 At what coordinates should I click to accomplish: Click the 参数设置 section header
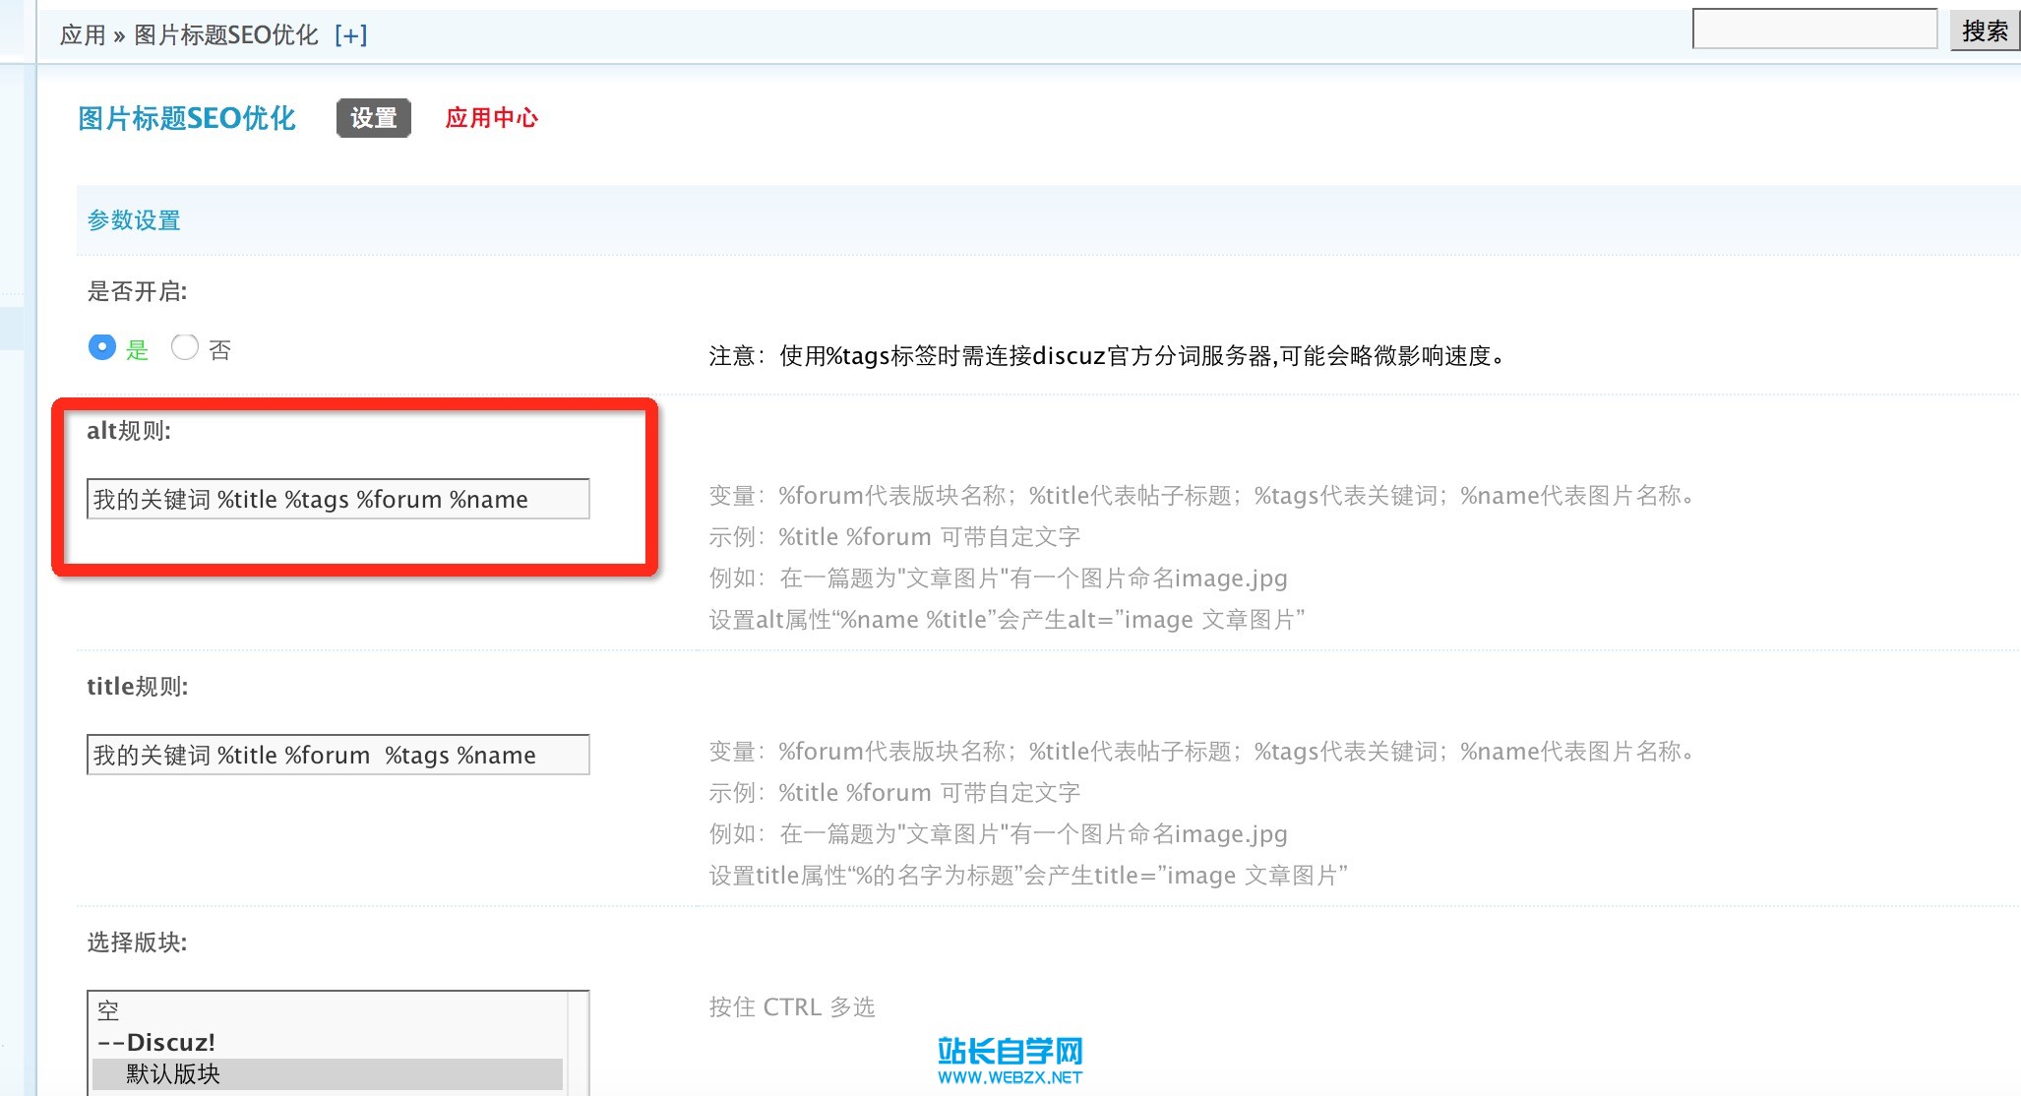134,220
